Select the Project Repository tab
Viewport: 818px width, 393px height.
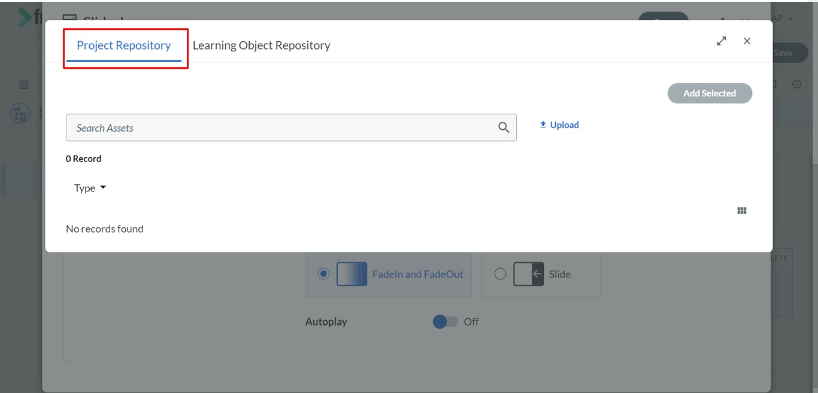pyautogui.click(x=123, y=45)
